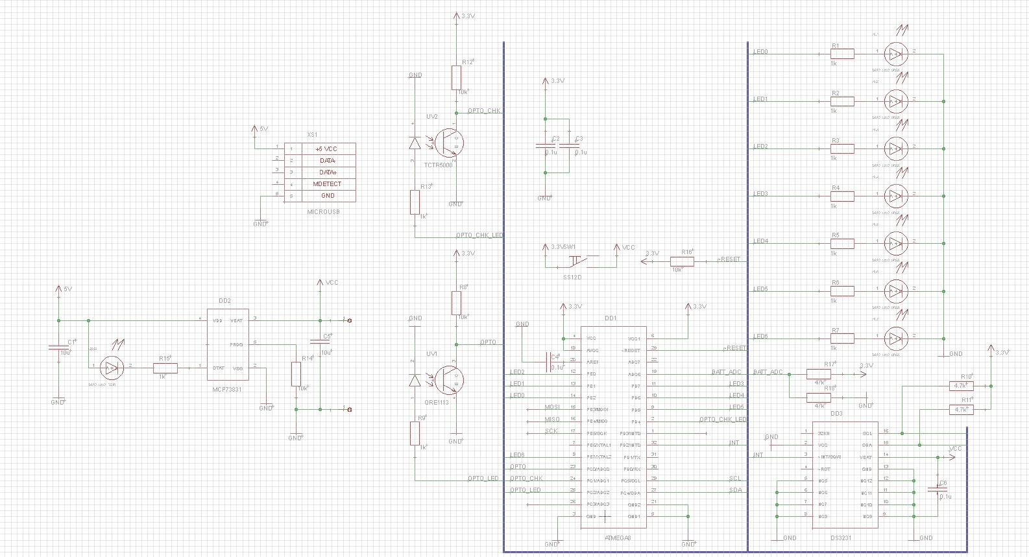Select the DD2 MCP73831 charger chip body

(x=228, y=344)
